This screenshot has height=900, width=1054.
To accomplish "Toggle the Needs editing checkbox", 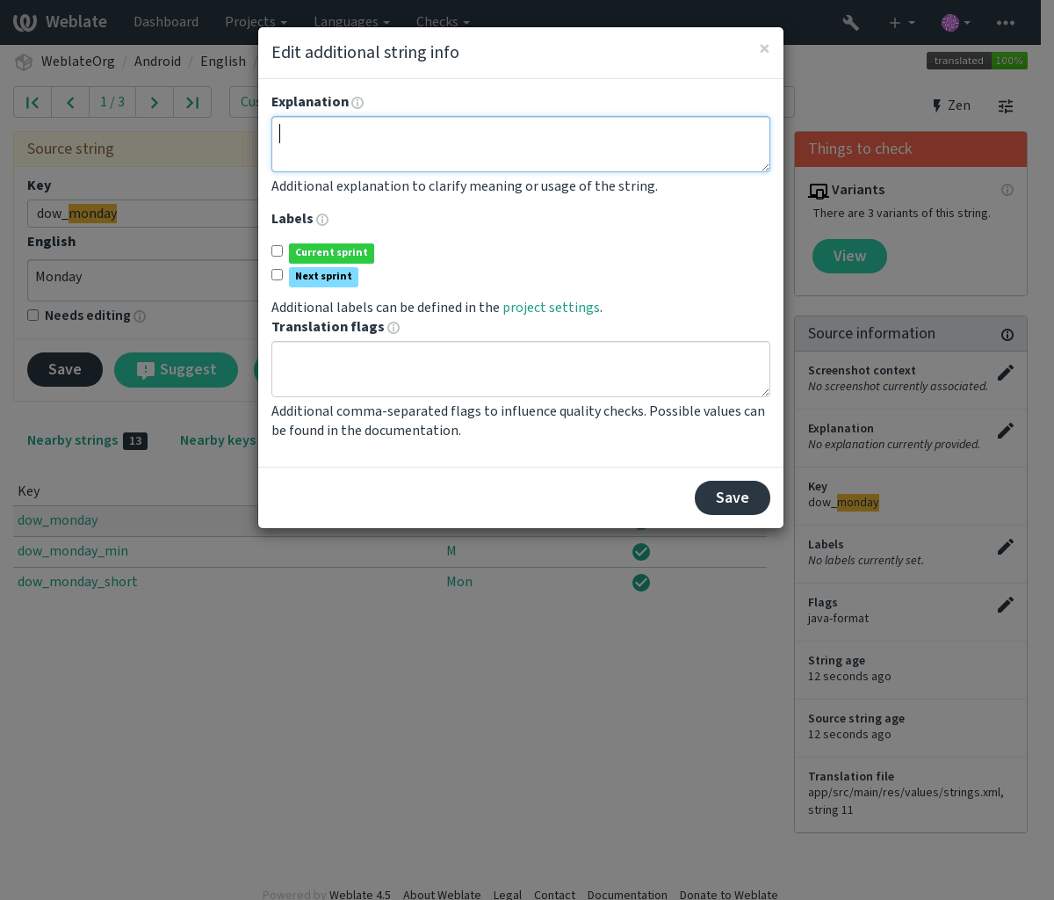I will [x=33, y=315].
